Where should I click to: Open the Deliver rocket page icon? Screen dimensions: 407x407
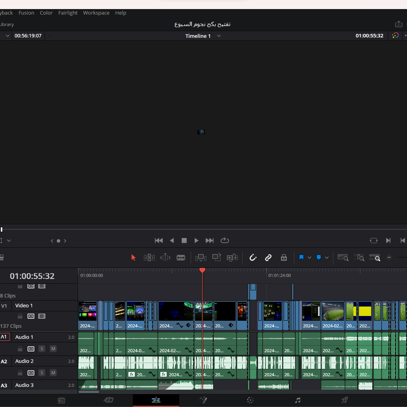(344, 400)
